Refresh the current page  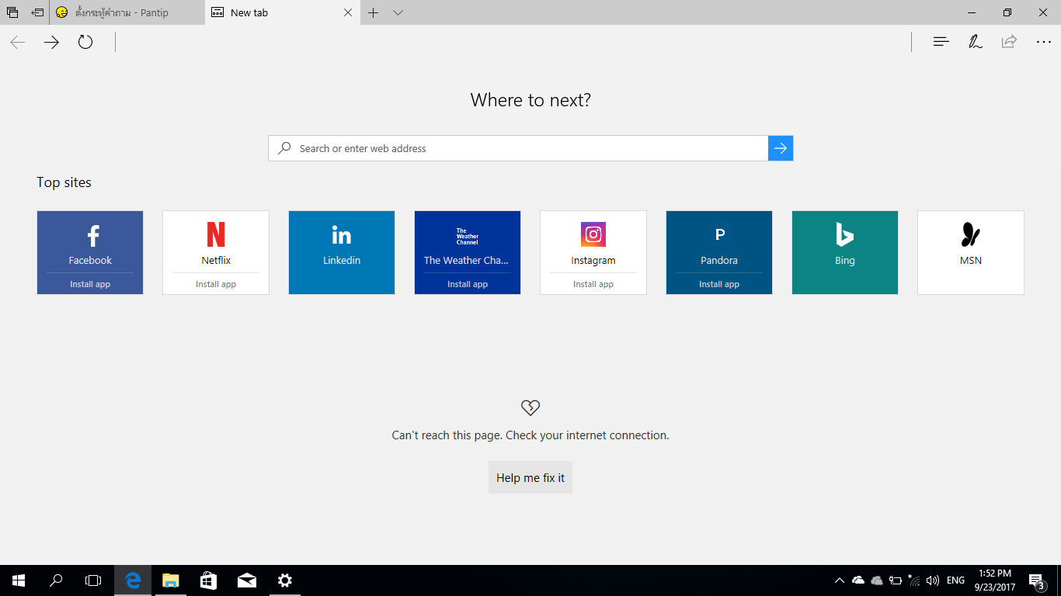[x=85, y=43]
